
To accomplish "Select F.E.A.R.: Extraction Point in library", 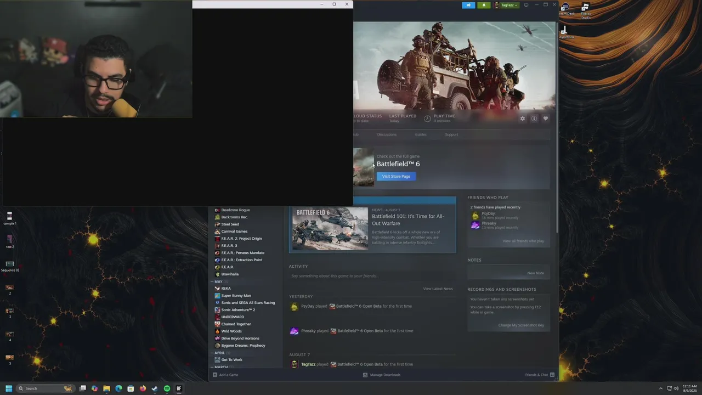I will click(x=241, y=259).
